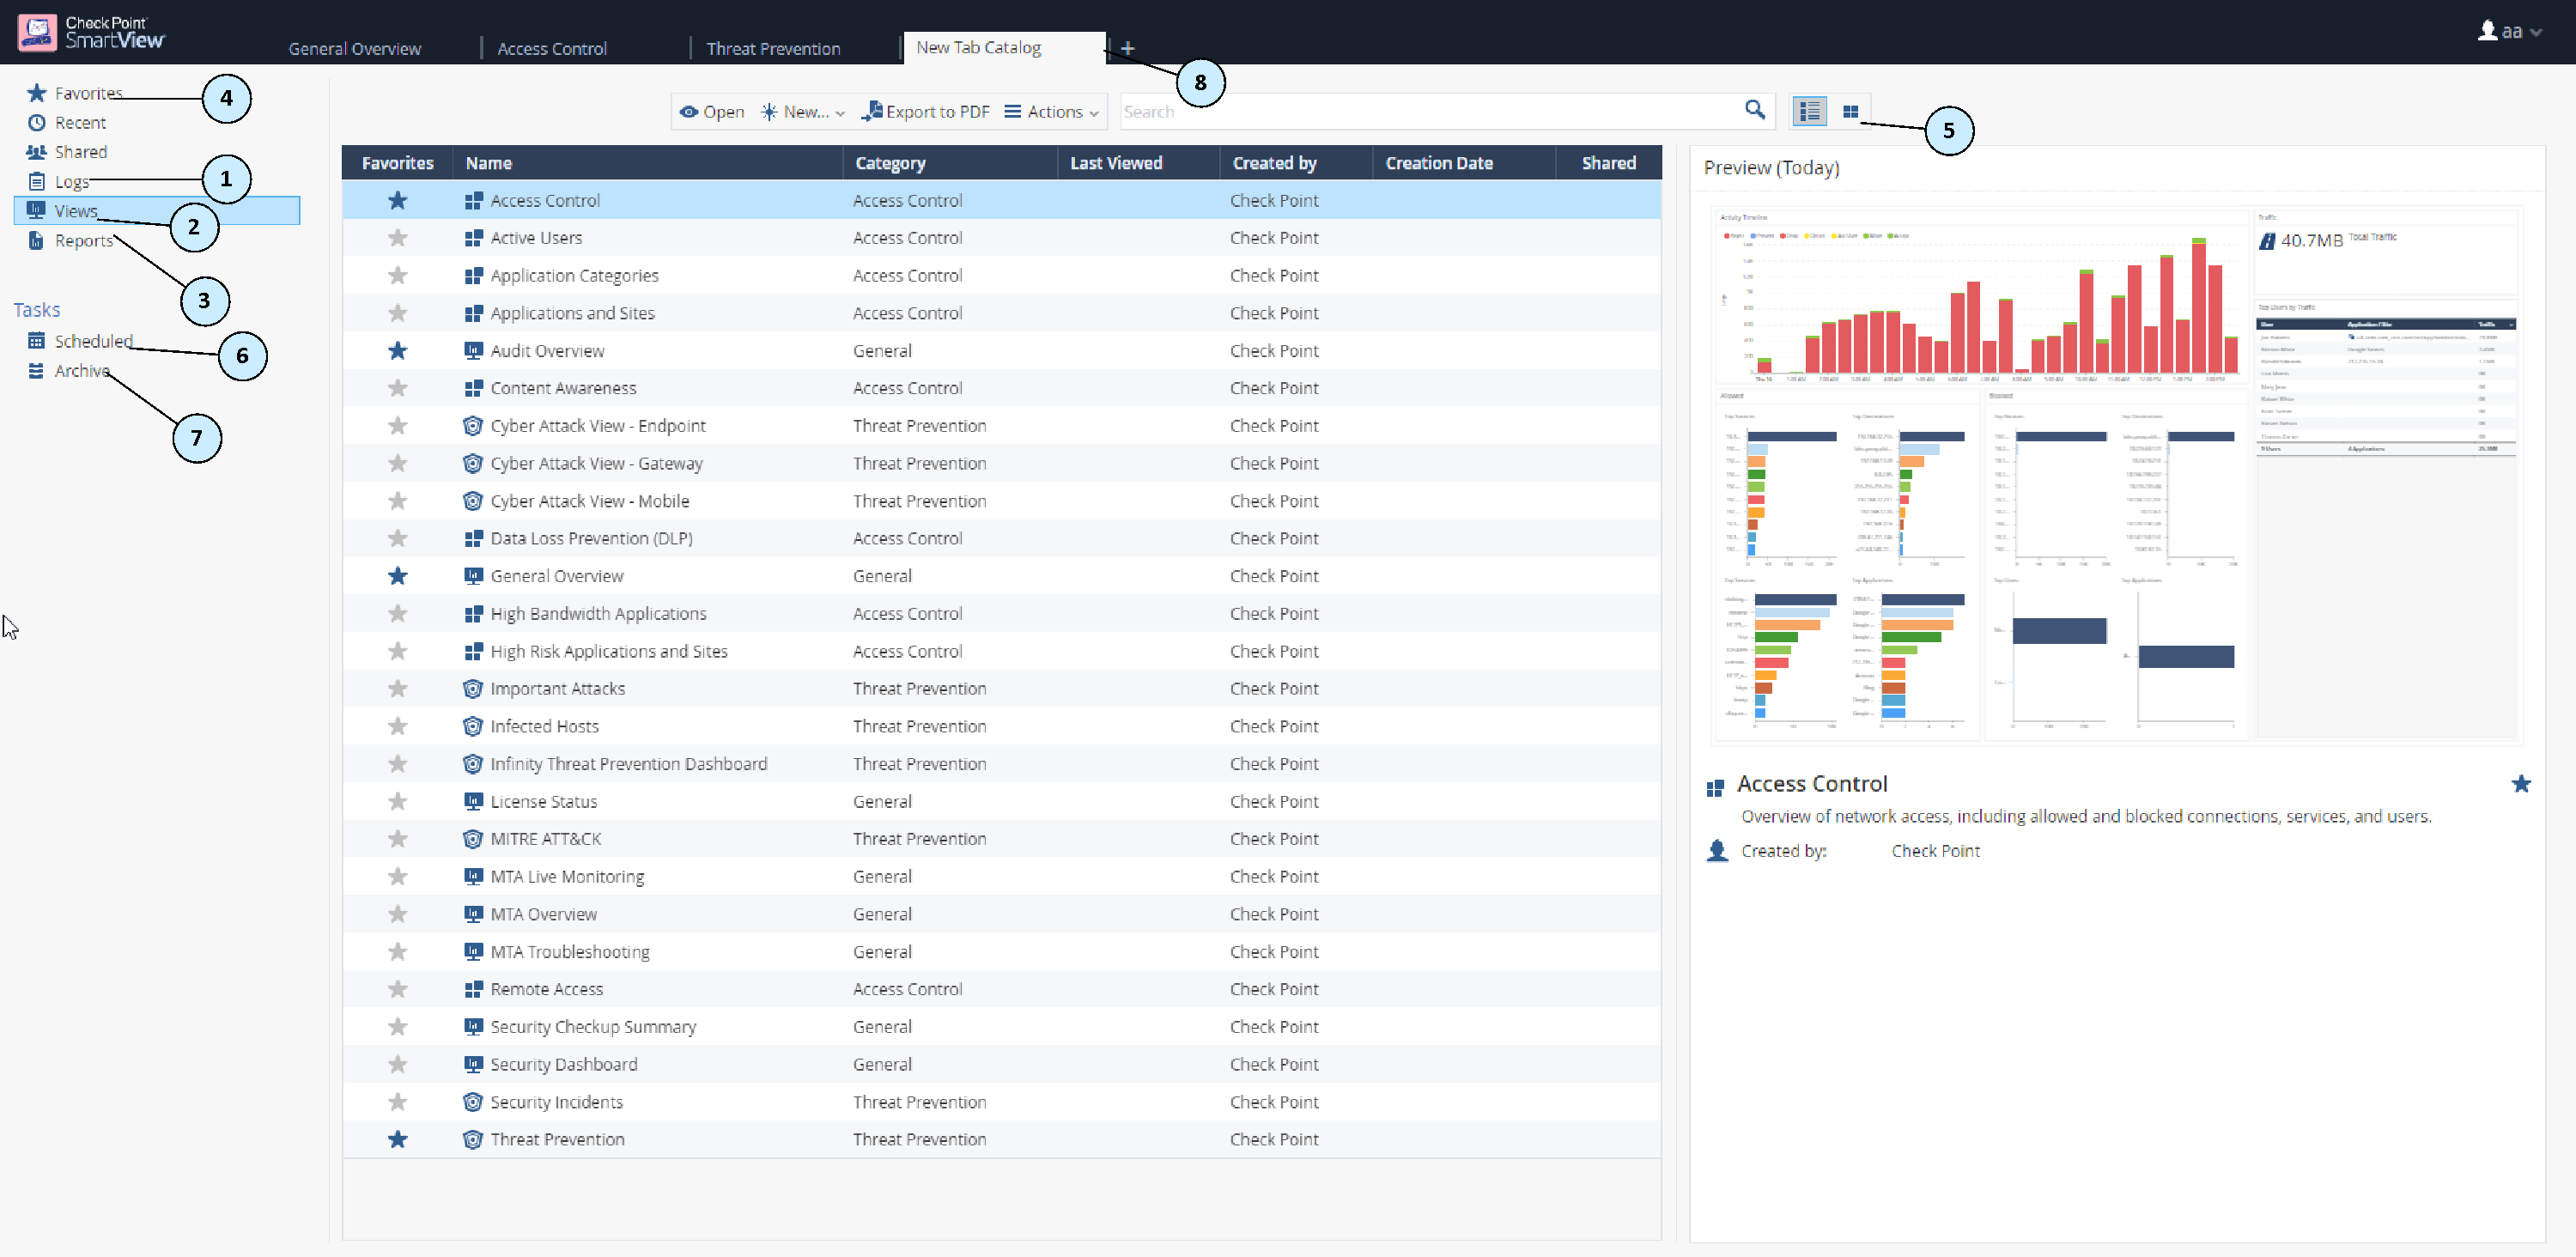This screenshot has width=2576, height=1257.
Task: Click the Remote Access row icon
Action: (474, 989)
